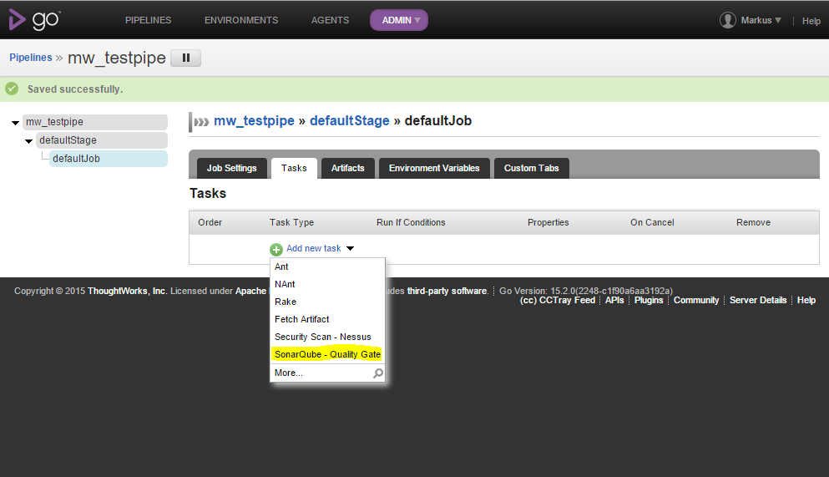Switch to the Job Settings tab
829x477 pixels.
point(231,168)
